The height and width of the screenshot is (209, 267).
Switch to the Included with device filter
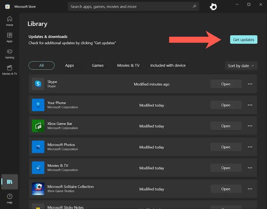(x=168, y=66)
